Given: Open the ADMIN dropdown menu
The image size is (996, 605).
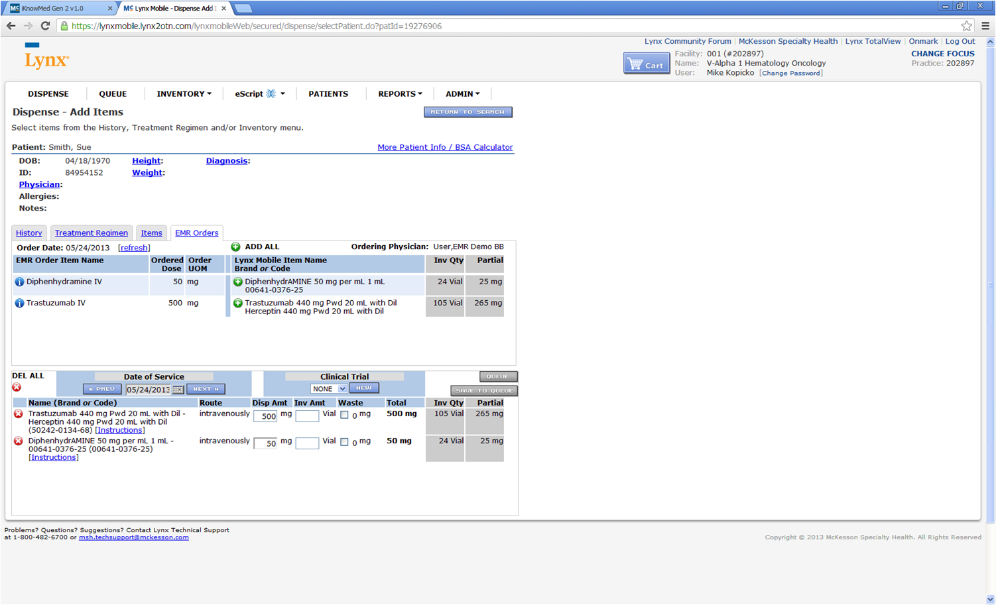Looking at the screenshot, I should pyautogui.click(x=462, y=93).
